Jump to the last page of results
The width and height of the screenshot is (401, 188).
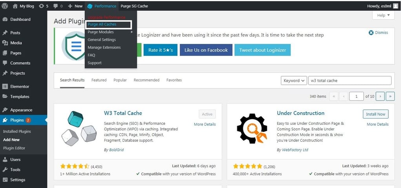click(390, 96)
